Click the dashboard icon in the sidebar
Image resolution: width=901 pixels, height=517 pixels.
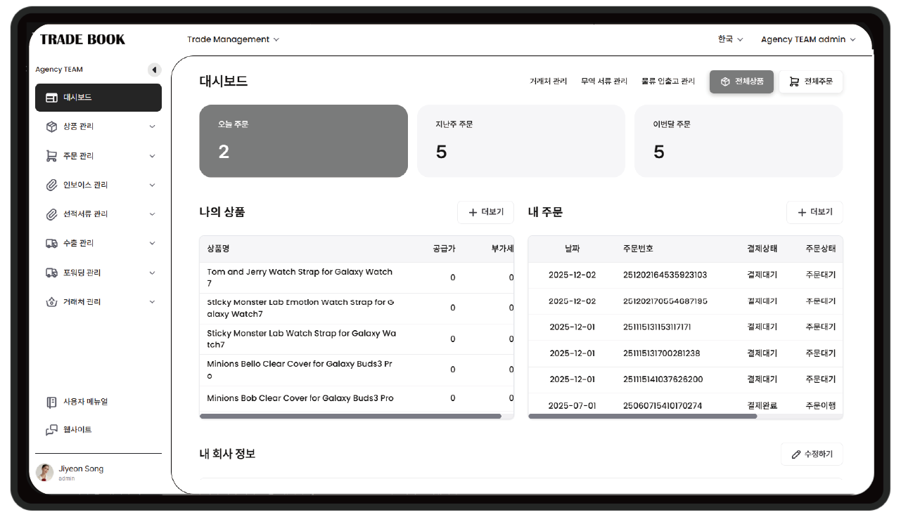click(51, 98)
